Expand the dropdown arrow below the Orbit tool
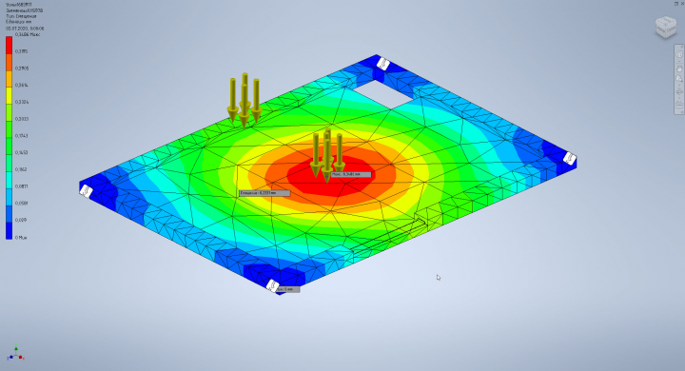Screen dimensions: 685x371 [x=679, y=98]
